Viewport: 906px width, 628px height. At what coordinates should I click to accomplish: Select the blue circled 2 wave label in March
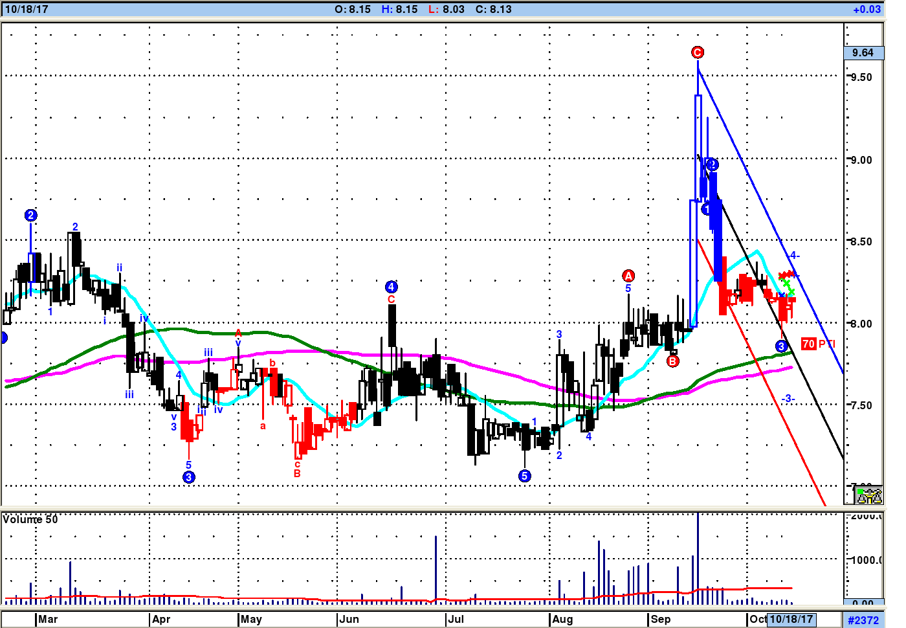30,215
